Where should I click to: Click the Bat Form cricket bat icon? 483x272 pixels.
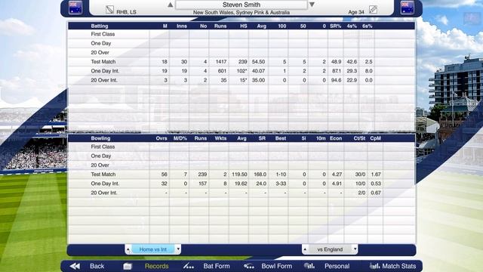(189, 266)
